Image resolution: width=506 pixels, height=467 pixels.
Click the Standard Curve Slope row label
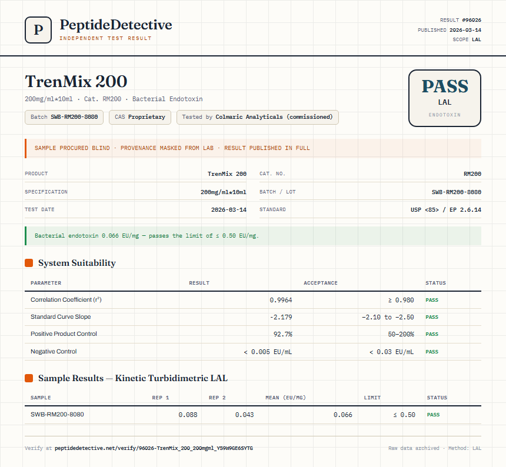(61, 316)
